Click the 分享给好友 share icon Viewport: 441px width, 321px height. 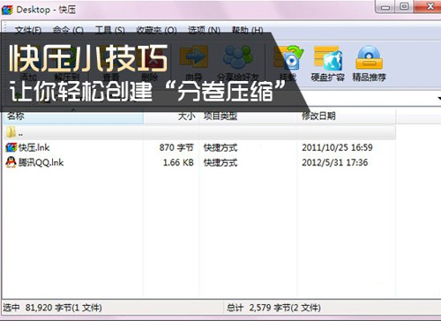(238, 57)
